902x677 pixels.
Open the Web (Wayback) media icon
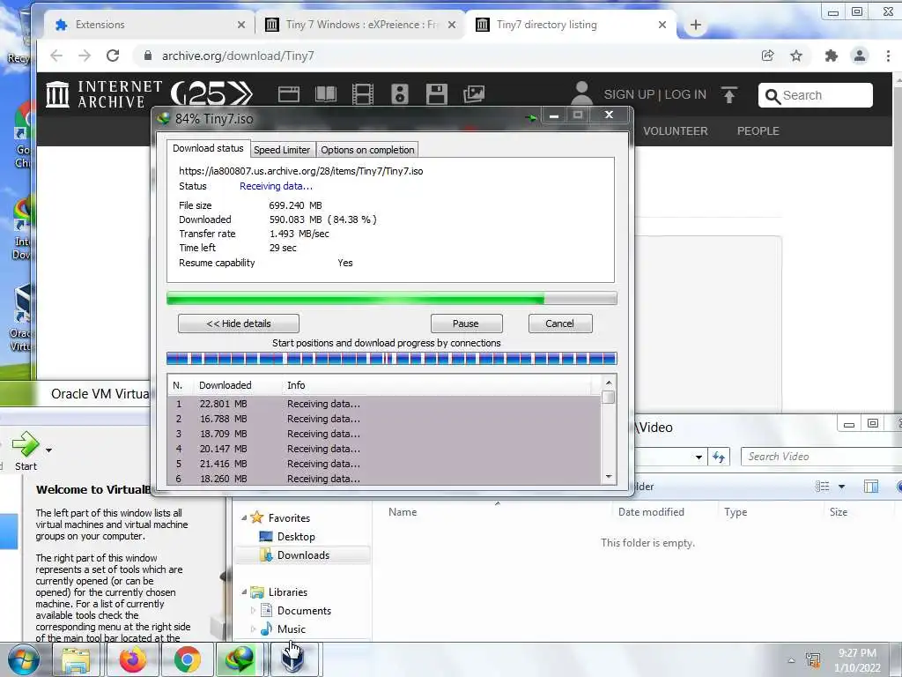click(x=289, y=94)
